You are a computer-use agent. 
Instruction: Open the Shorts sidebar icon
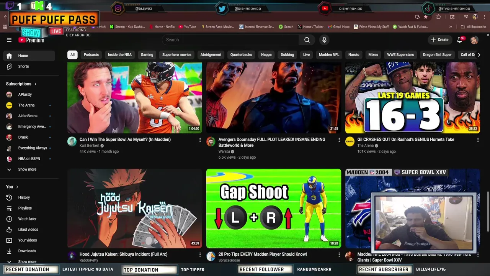9,66
